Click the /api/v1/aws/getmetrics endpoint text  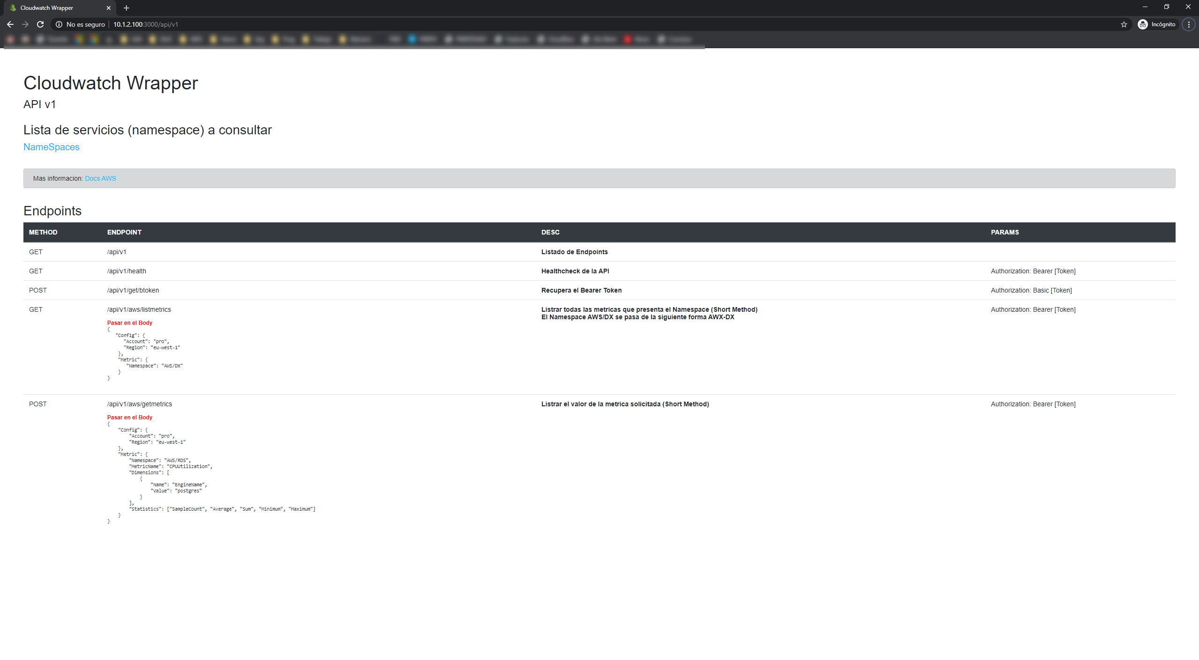pos(140,404)
